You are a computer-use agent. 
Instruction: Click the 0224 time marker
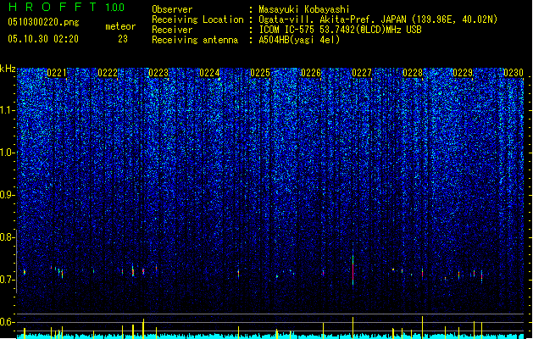pyautogui.click(x=209, y=73)
